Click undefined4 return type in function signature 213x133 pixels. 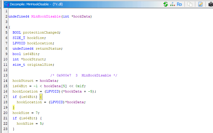coord(19,16)
